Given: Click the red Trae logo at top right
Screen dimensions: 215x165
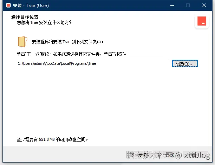Looking at the screenshot, I should tap(202, 21).
